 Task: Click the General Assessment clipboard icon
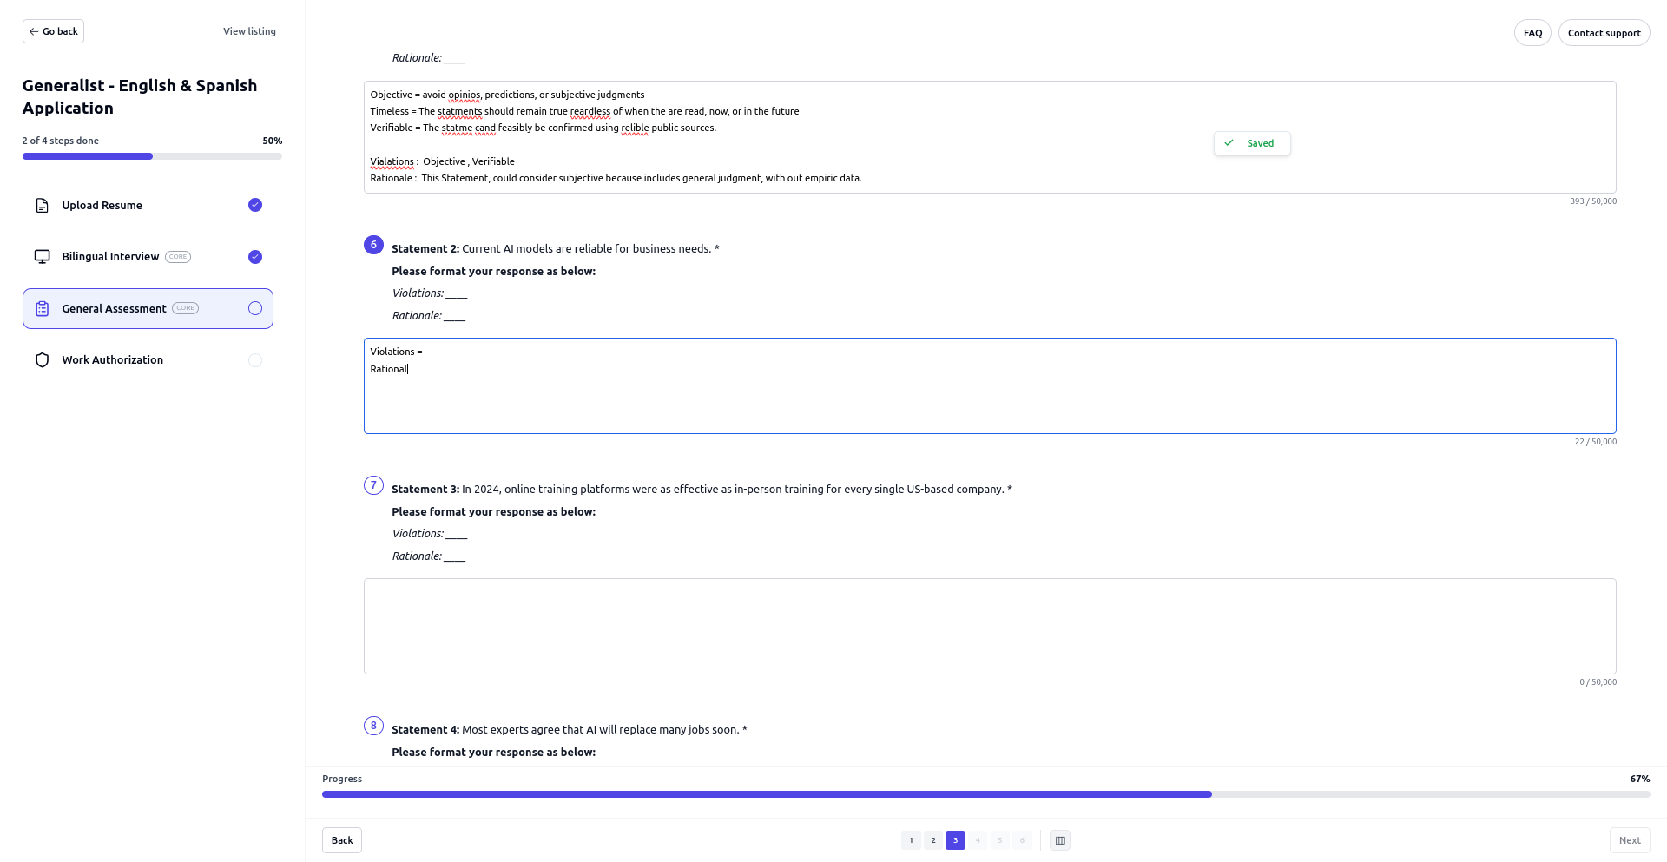[x=42, y=309]
